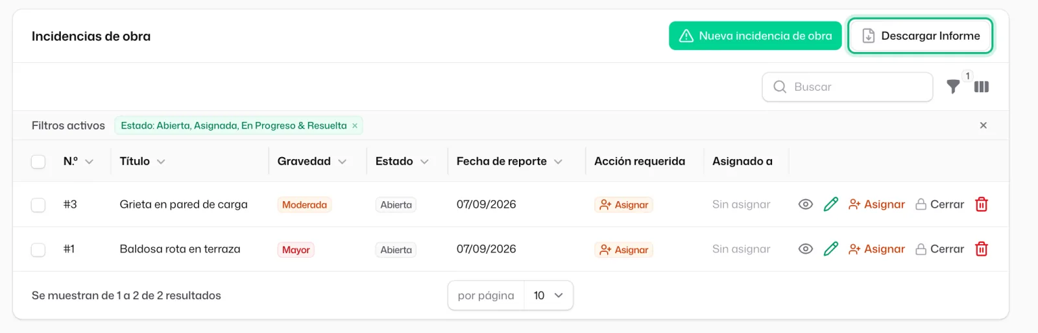Select all rows header checkbox
Viewport: 1038px width, 333px height.
point(38,162)
